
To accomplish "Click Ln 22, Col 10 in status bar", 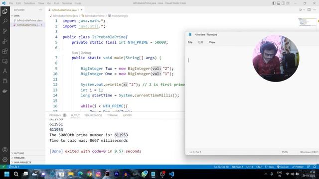I will pos(221,167).
